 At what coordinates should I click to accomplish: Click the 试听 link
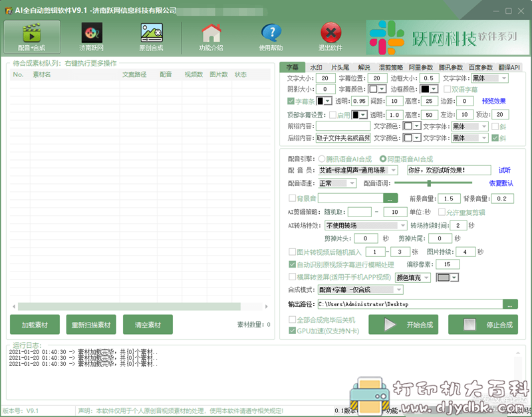(505, 171)
